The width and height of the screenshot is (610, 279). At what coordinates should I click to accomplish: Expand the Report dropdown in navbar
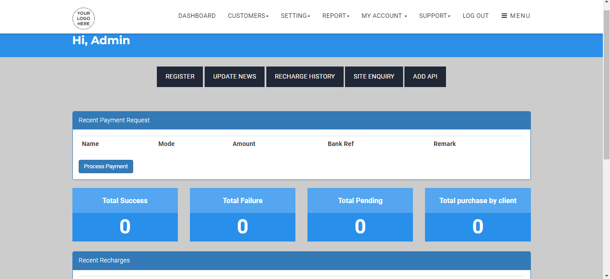[336, 16]
